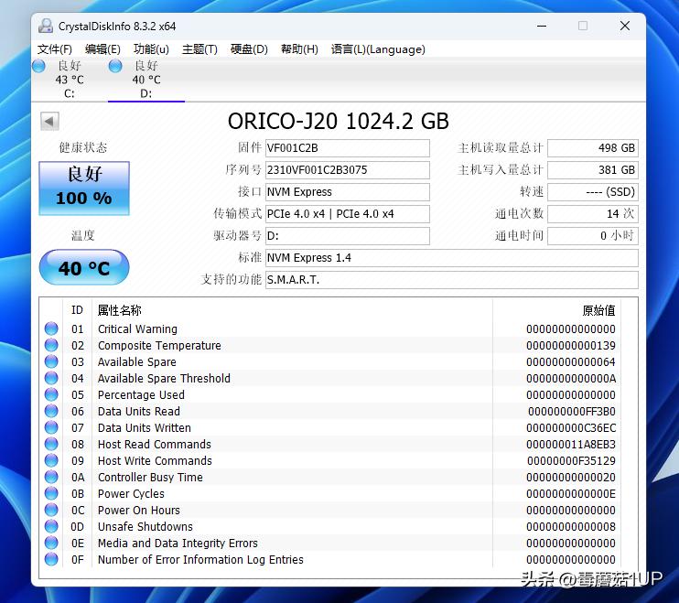
Task: Open the 主题(T) menu
Action: click(x=199, y=49)
